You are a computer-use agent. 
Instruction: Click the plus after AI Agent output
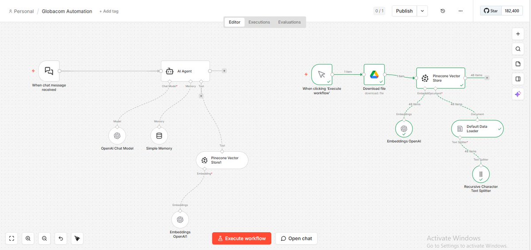224,71
